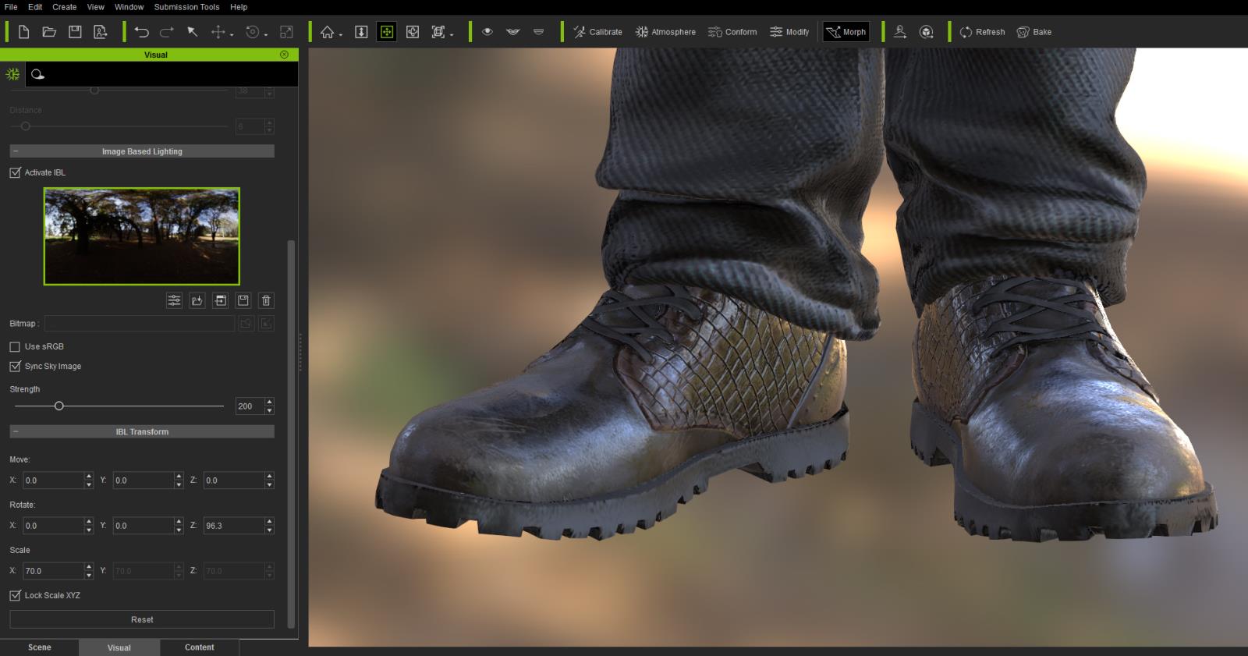Open the Create menu
1248x656 pixels.
click(65, 7)
